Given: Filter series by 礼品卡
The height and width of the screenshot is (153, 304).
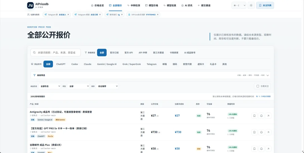Looking at the screenshot, I should pos(213,64).
